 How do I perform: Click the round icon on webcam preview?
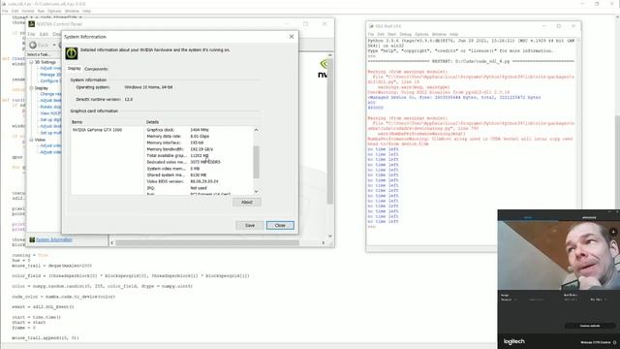click(613, 232)
